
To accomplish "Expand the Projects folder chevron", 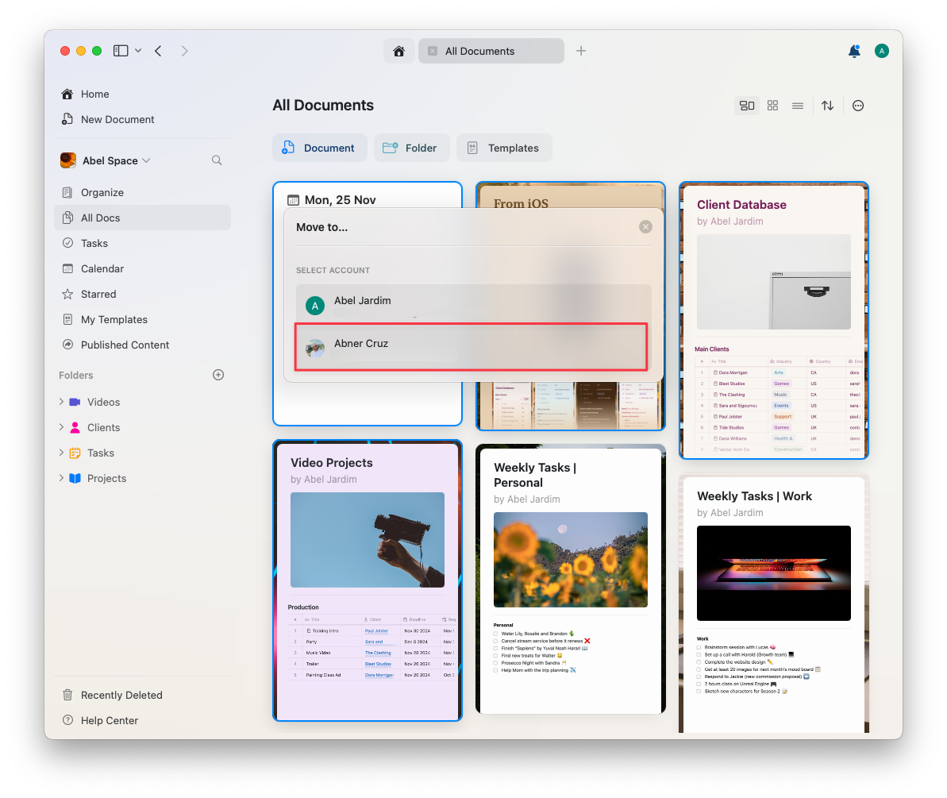I will (x=61, y=477).
